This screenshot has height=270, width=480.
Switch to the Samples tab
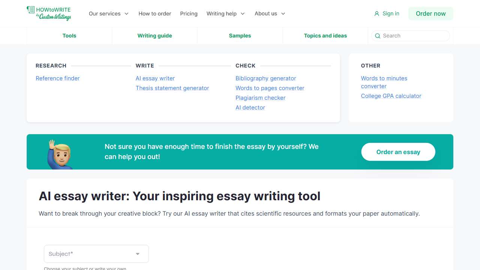coord(240,36)
